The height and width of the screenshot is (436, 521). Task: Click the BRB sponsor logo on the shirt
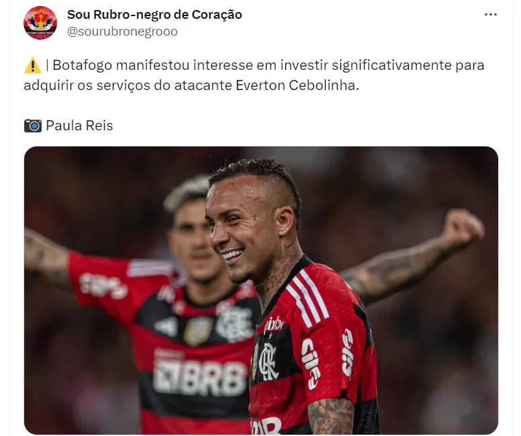[x=199, y=378]
